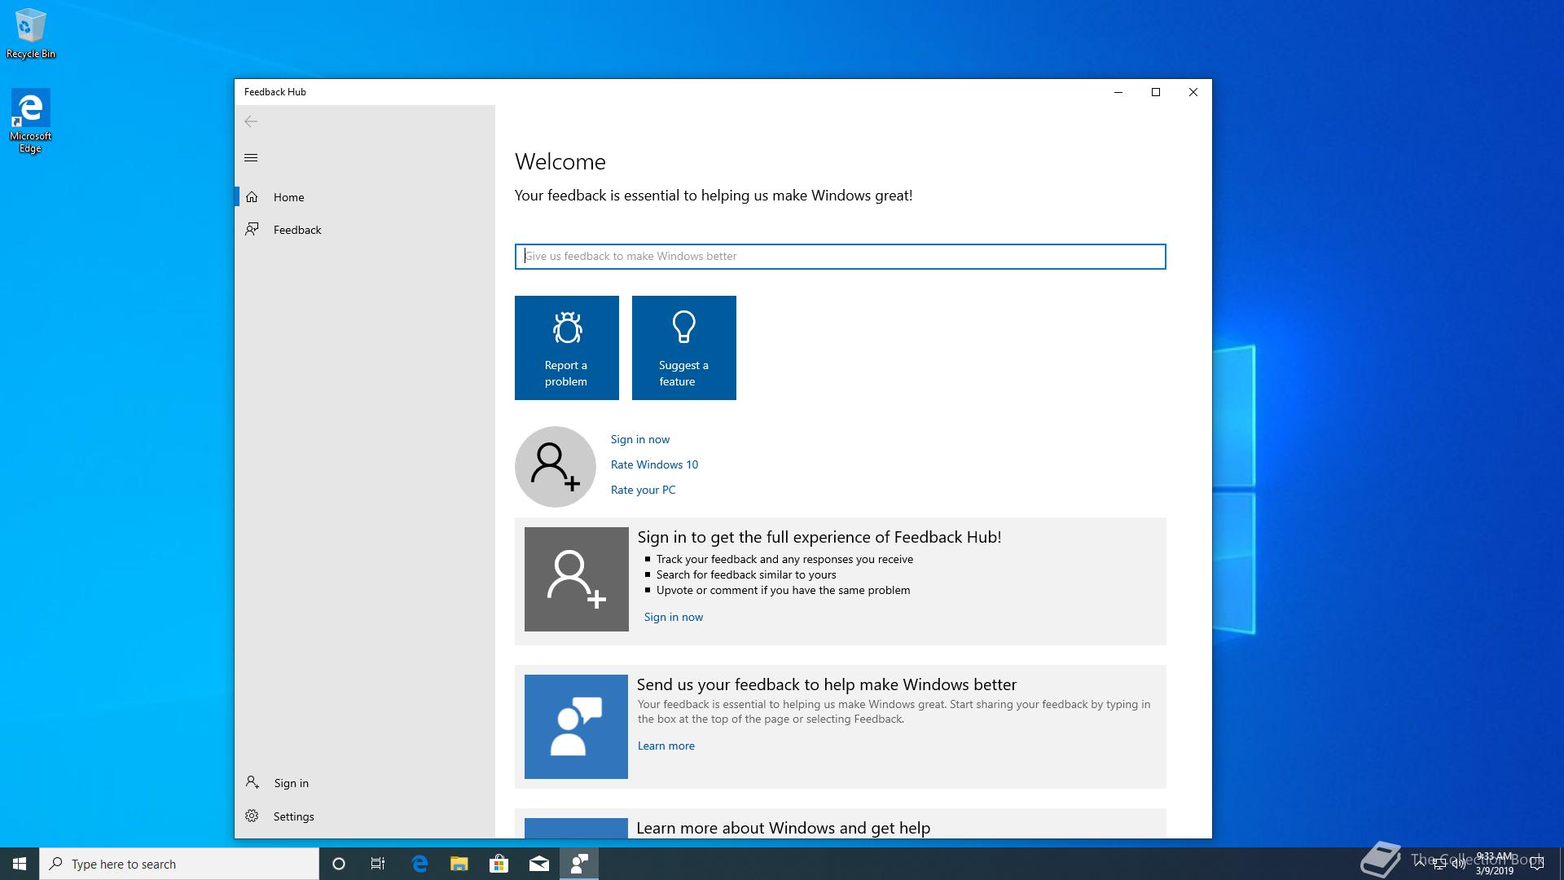1564x880 pixels.
Task: Click the round add-user profile avatar
Action: click(x=556, y=467)
